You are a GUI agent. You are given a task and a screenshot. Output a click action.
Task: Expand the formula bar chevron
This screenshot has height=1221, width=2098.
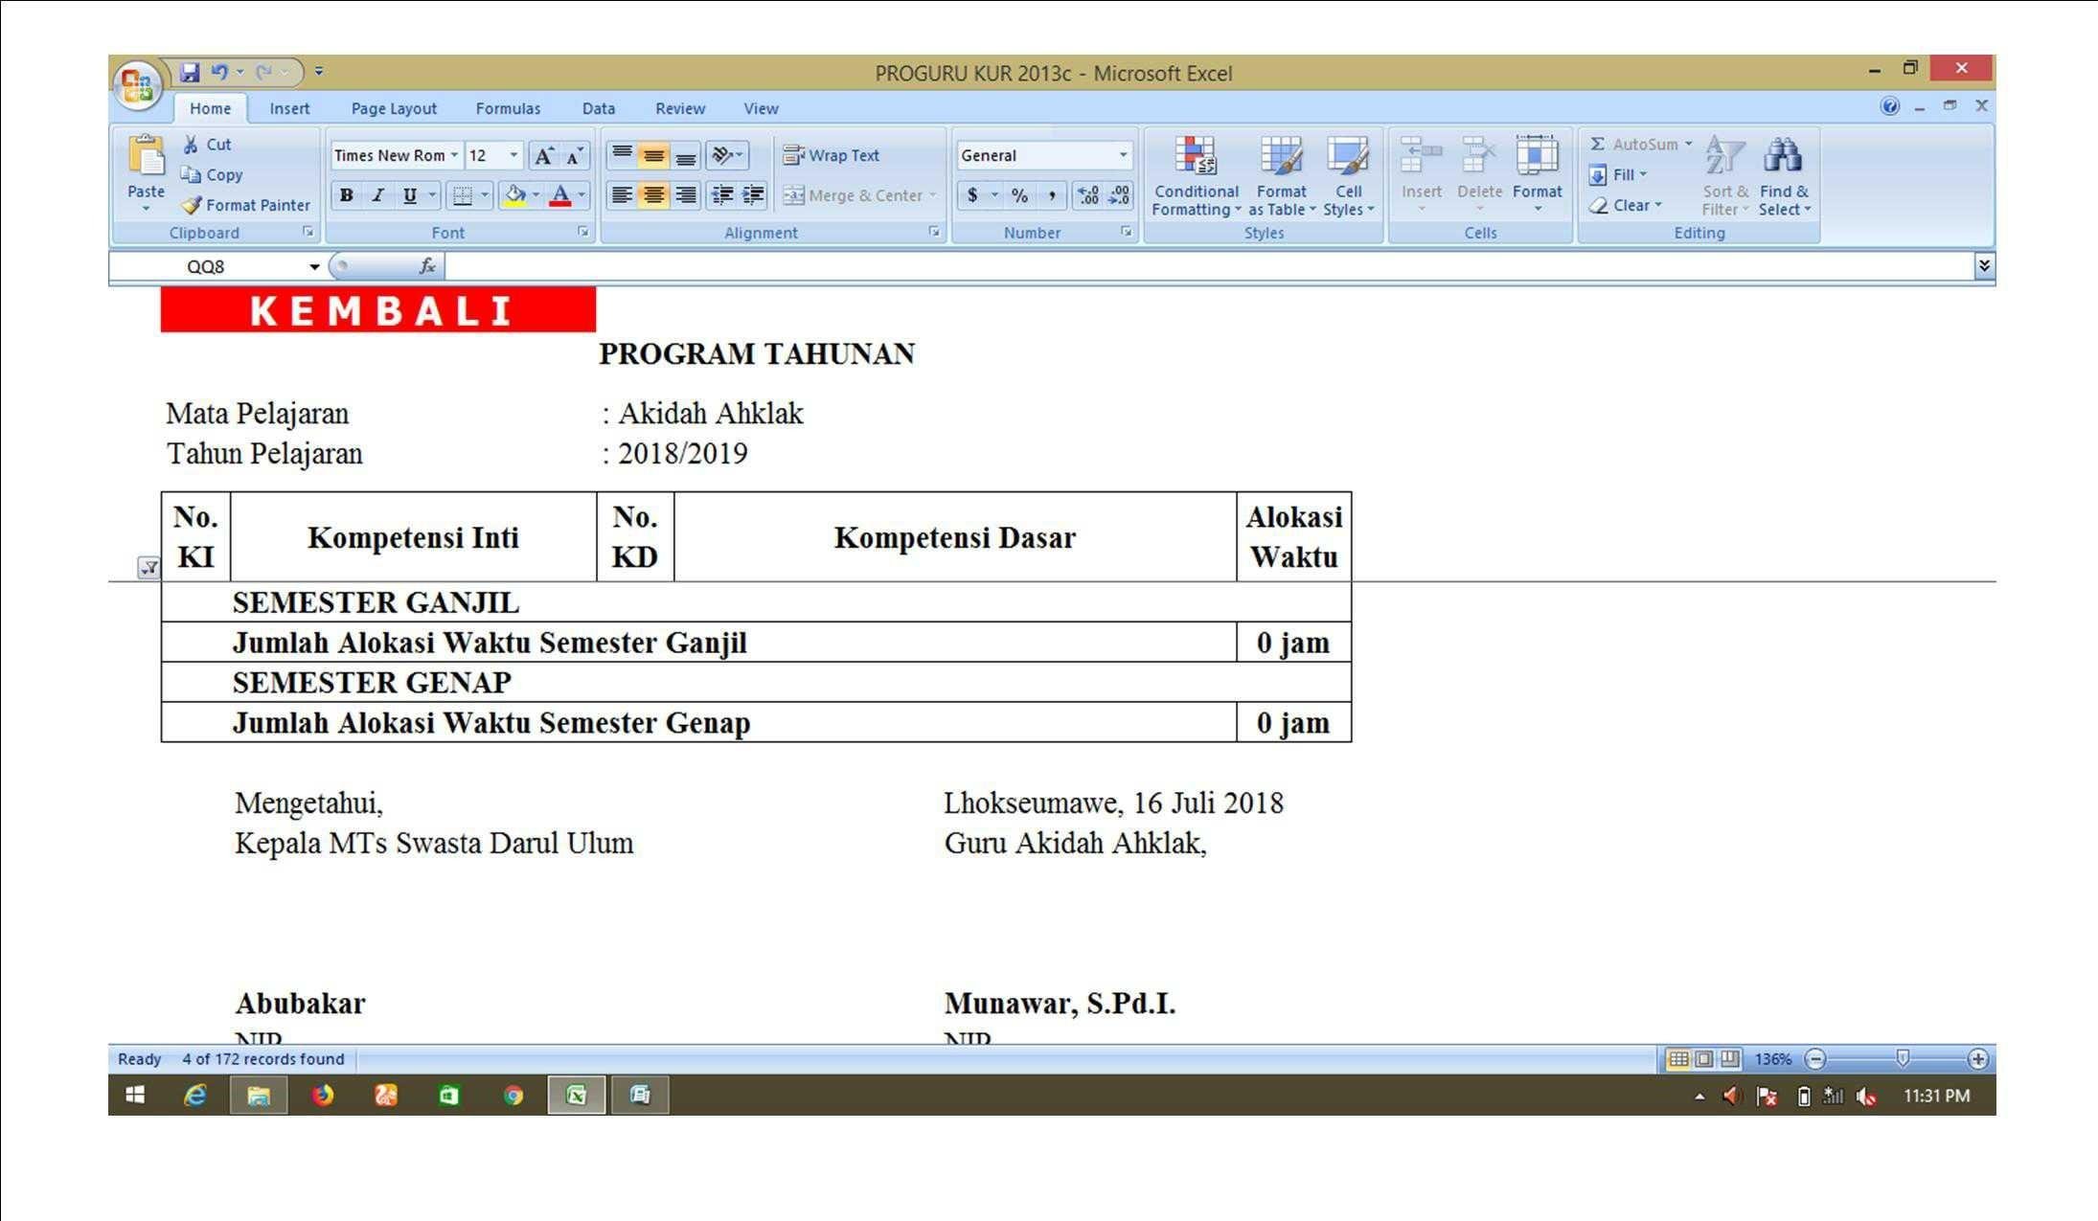(1984, 266)
